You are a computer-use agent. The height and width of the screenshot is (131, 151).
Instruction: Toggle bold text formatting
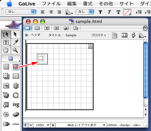coord(100,12)
